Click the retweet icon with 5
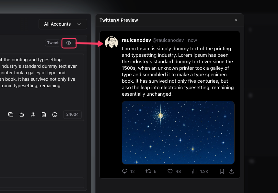278x193 pixels. point(148,171)
